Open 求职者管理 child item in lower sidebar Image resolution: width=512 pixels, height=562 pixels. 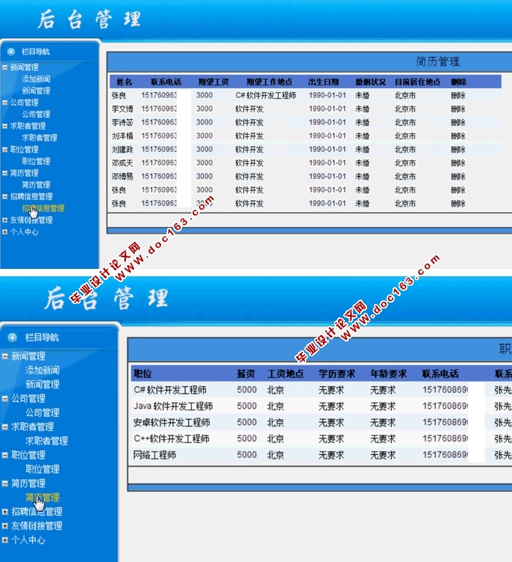click(x=47, y=441)
